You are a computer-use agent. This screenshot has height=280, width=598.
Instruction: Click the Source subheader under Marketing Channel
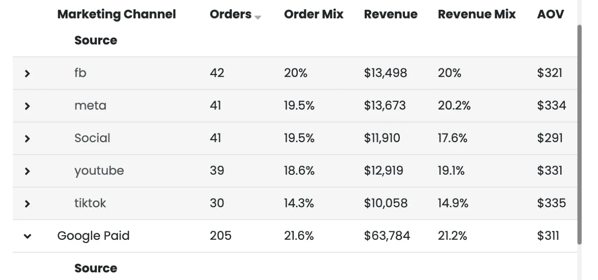[96, 40]
